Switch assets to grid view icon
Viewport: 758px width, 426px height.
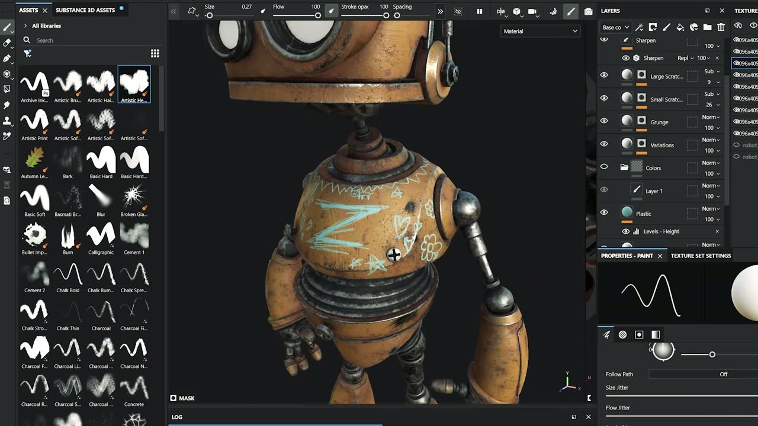[x=155, y=53]
